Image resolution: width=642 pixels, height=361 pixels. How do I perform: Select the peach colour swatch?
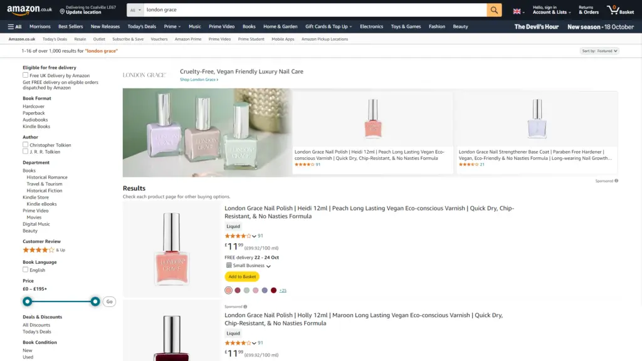pos(228,290)
